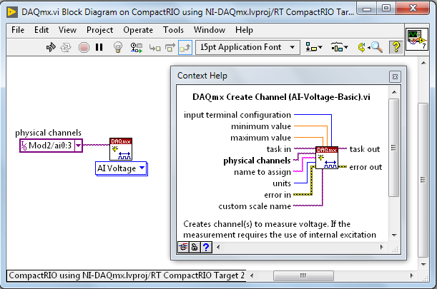
Task: Toggle the Lock context help icon
Action: [x=195, y=247]
